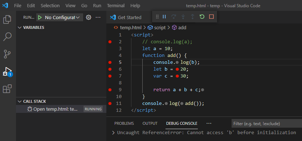The height and width of the screenshot is (141, 302).
Task: Stop the debug session
Action: click(211, 17)
